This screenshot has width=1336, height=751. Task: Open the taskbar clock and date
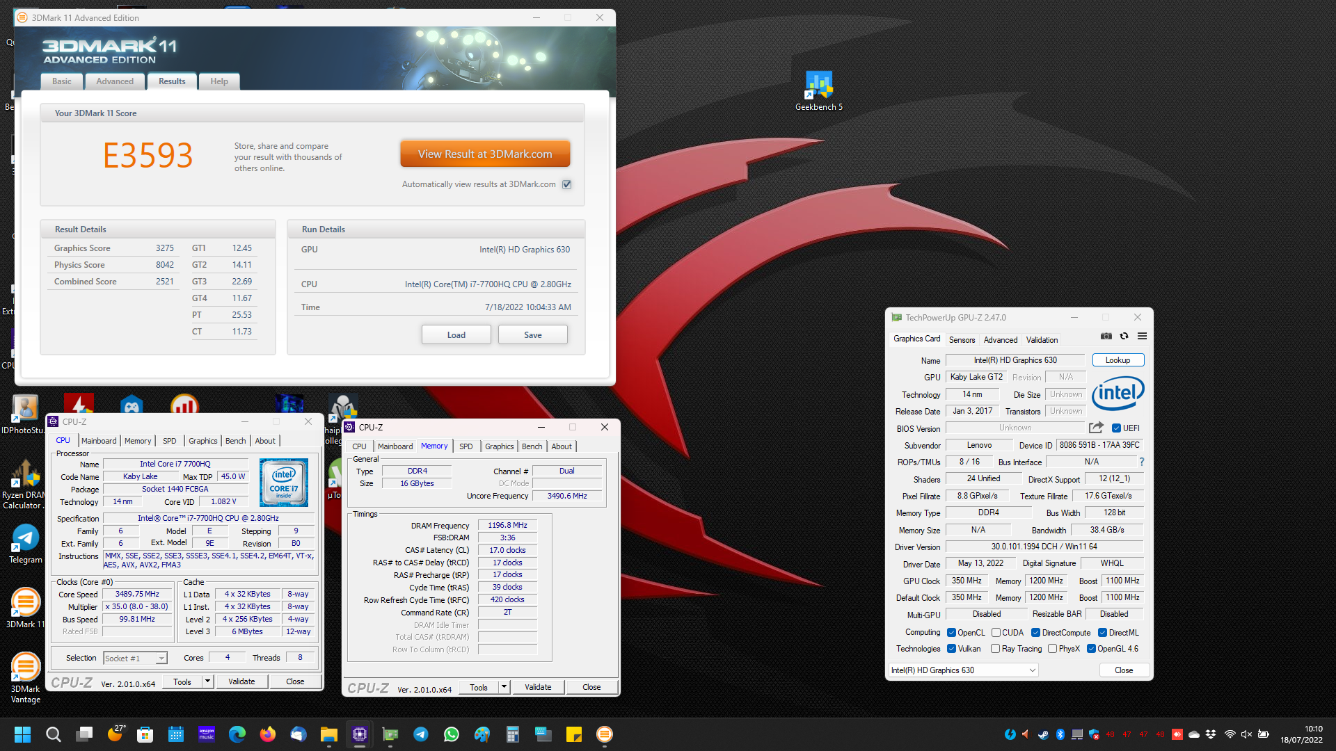[x=1301, y=734]
